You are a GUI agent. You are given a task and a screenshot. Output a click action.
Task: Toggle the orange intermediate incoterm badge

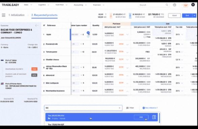pyautogui.click(x=34, y=69)
